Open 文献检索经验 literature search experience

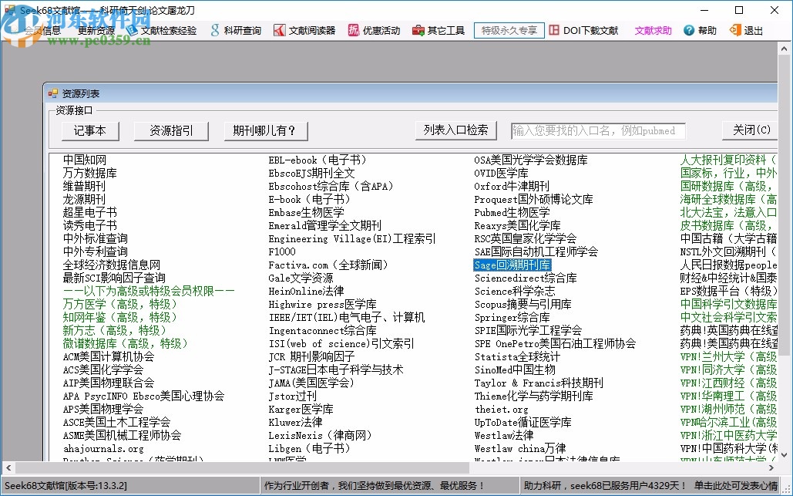pyautogui.click(x=170, y=32)
